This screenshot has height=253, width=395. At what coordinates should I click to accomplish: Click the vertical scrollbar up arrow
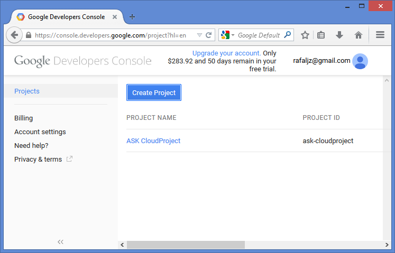click(387, 81)
